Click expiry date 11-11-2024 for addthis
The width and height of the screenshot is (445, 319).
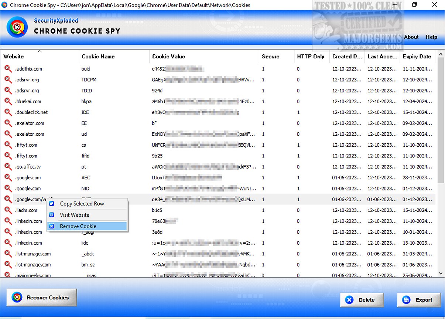(417, 69)
